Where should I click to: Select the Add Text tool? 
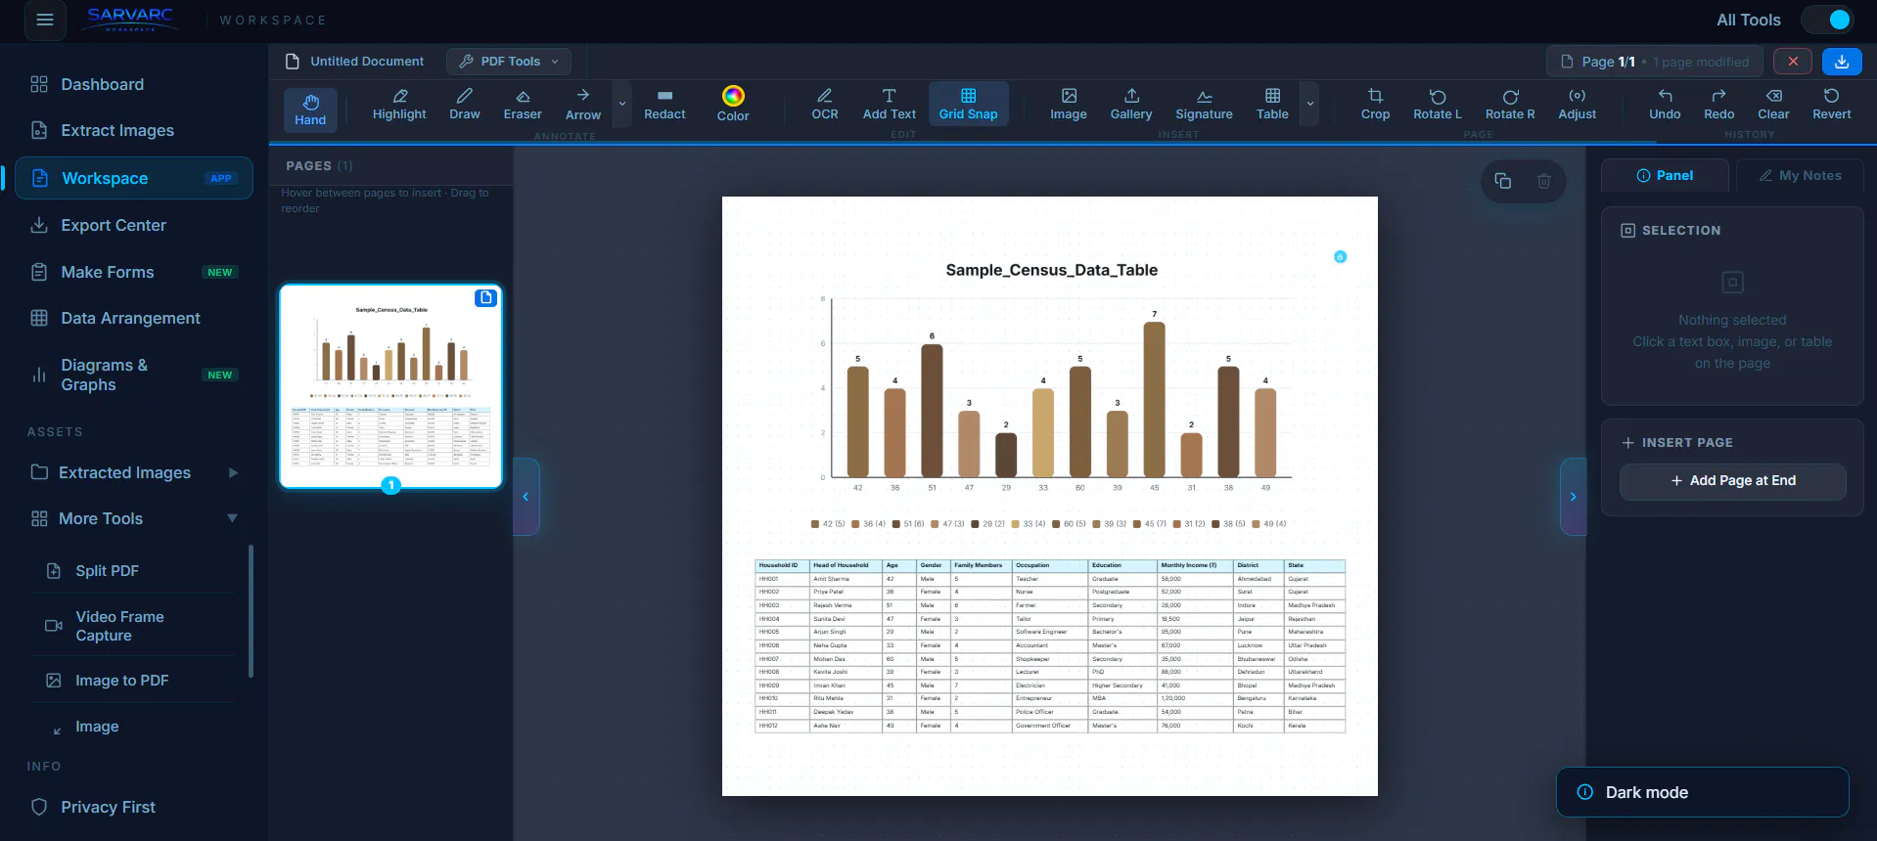(x=890, y=105)
